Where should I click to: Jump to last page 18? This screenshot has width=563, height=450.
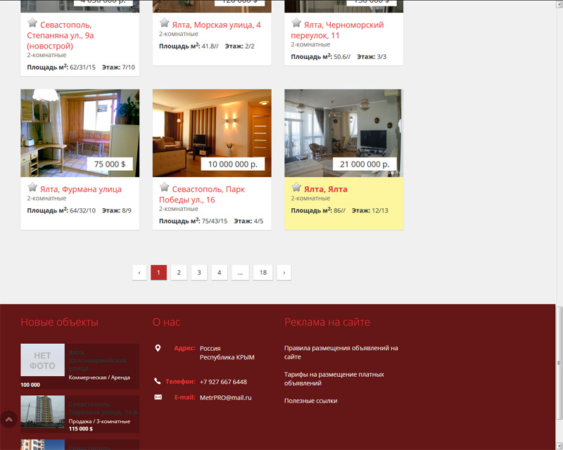point(262,272)
